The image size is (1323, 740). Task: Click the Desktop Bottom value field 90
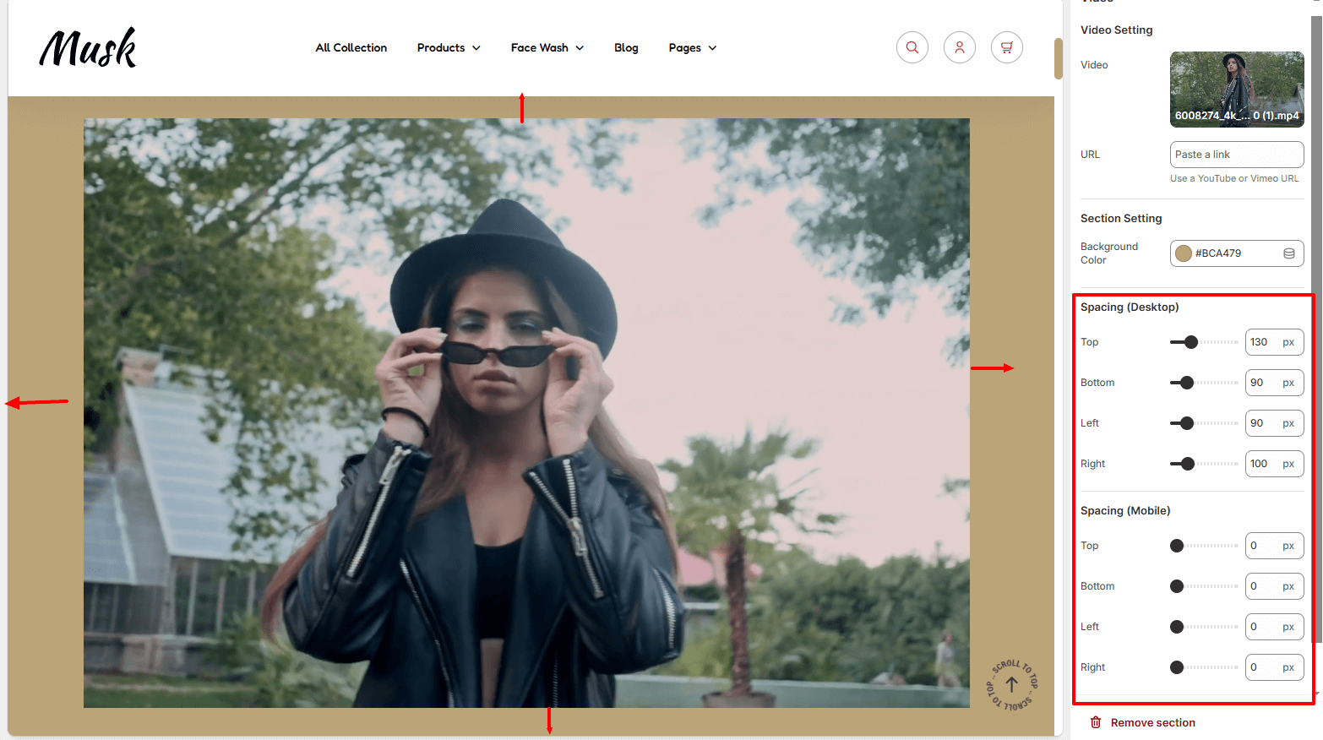coord(1275,383)
